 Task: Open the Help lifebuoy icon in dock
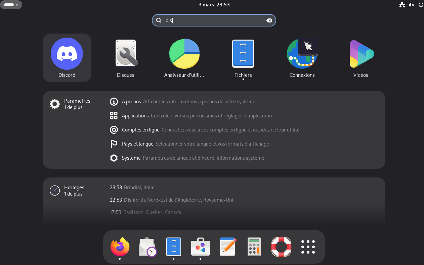click(281, 247)
